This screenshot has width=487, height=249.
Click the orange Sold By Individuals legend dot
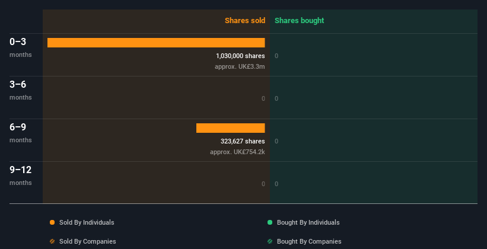click(52, 222)
